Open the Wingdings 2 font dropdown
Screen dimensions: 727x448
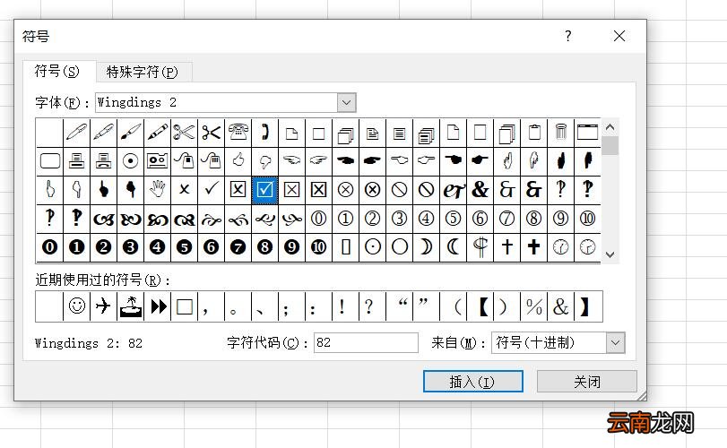tap(346, 102)
